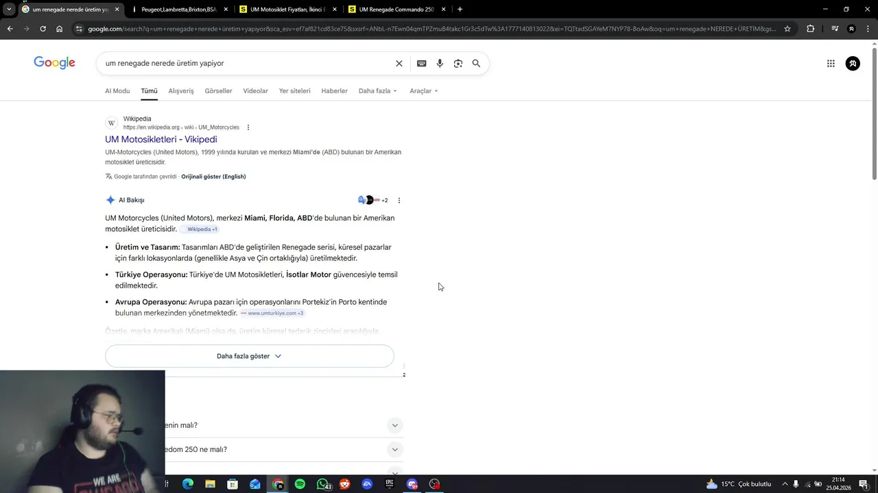Submit search with the magnifier icon
878x493 pixels.
476,63
